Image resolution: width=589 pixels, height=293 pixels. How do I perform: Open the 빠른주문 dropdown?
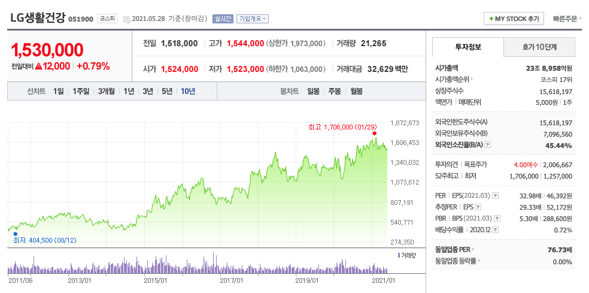pos(567,19)
